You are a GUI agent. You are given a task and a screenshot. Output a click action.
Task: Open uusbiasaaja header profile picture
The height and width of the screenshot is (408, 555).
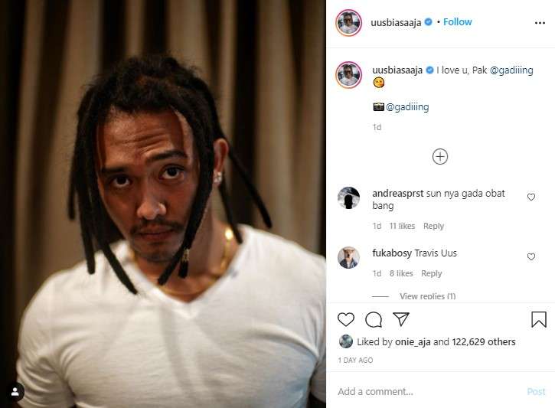point(348,23)
